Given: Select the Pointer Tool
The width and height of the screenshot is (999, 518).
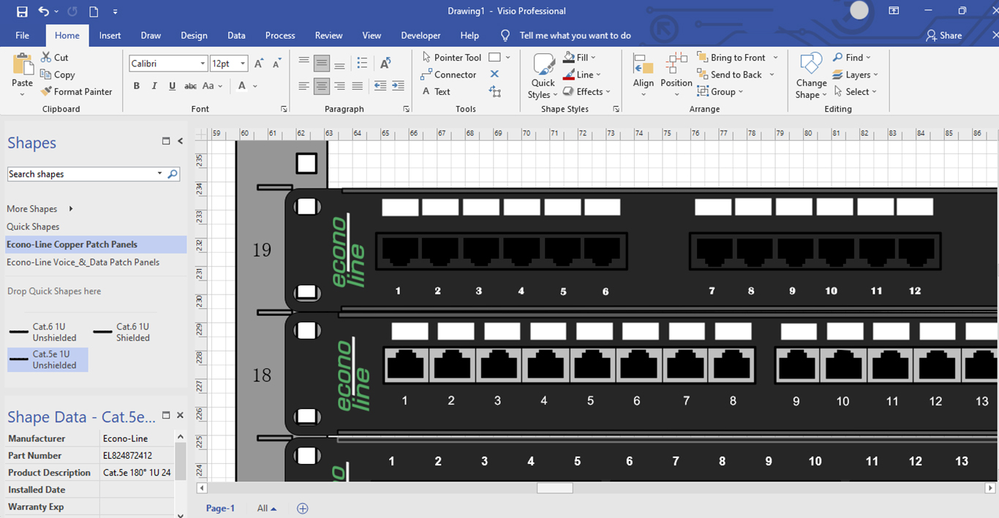Looking at the screenshot, I should (451, 57).
